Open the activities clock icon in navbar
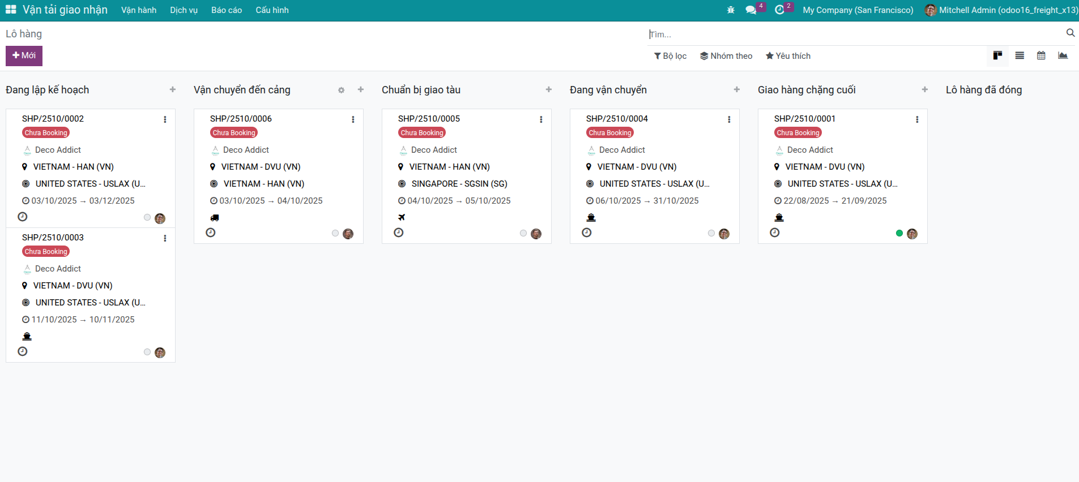 pyautogui.click(x=779, y=10)
